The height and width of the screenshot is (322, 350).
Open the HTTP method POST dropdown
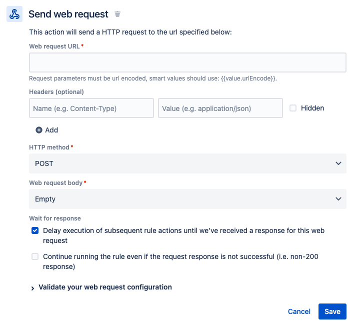point(187,163)
